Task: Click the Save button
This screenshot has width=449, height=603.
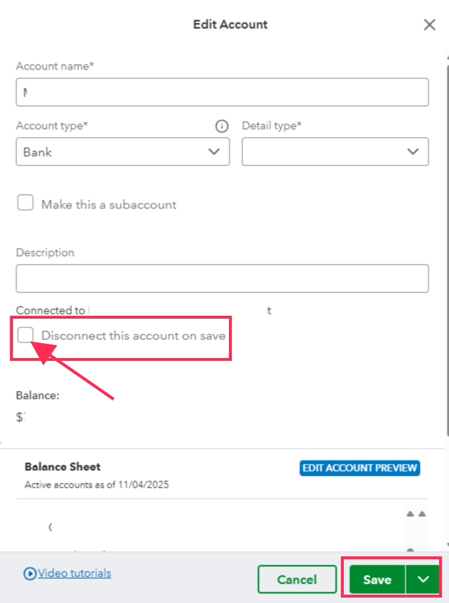Action: (x=377, y=579)
